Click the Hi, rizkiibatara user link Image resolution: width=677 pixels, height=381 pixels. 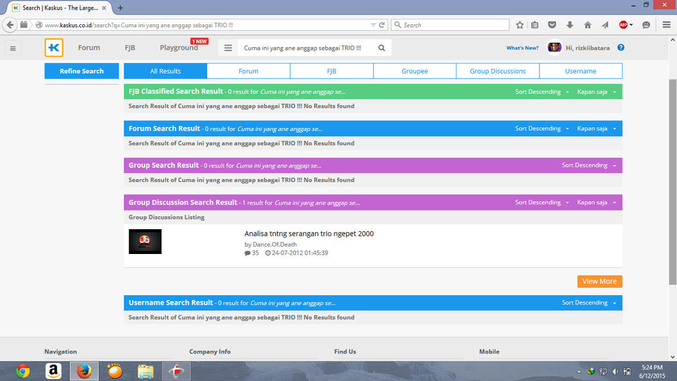click(x=588, y=48)
